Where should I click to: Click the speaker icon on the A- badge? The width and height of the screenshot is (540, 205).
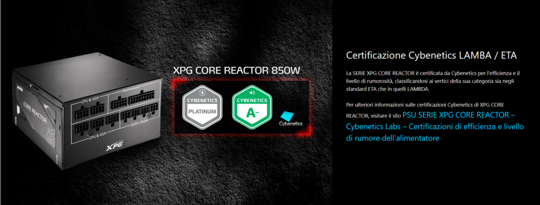pos(252,93)
